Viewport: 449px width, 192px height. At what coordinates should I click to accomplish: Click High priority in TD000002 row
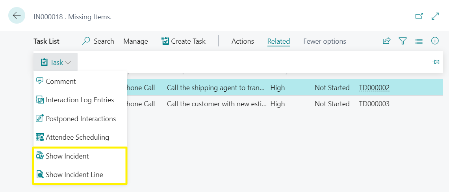coord(278,88)
